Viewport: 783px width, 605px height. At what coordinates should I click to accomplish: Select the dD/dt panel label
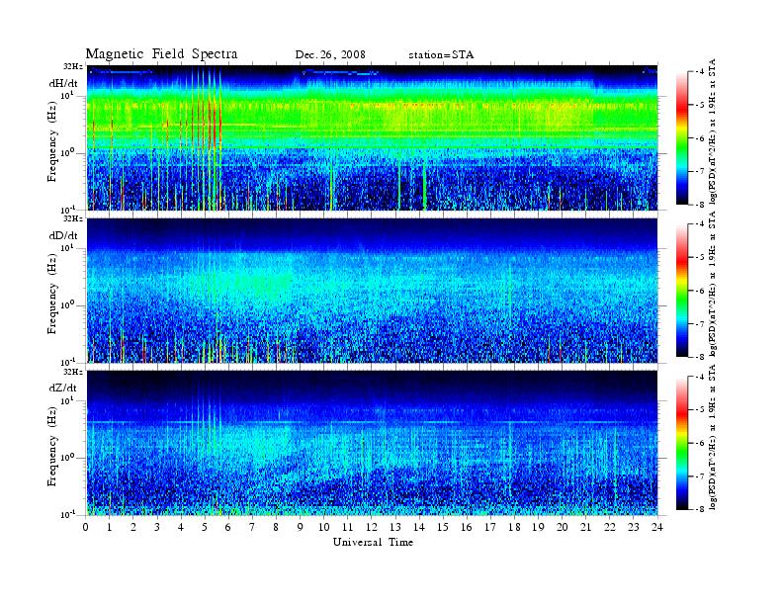(x=63, y=235)
